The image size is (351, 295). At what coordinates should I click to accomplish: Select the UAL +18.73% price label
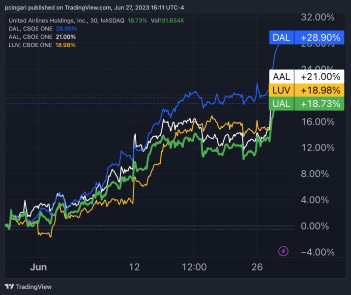pyautogui.click(x=306, y=104)
